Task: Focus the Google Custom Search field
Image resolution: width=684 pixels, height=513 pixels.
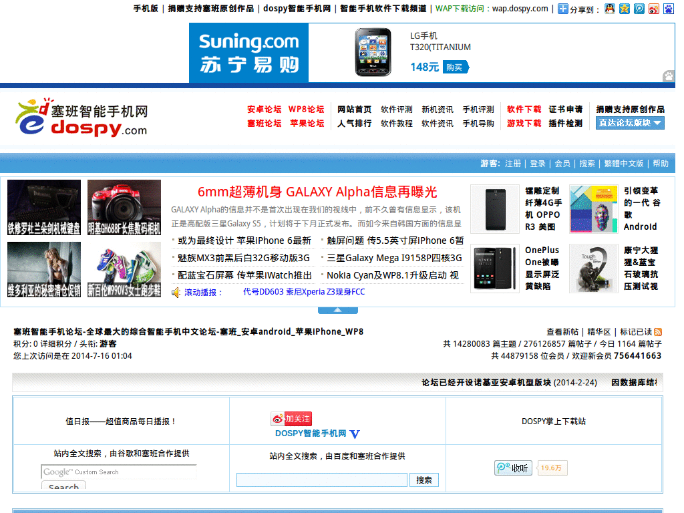Action: click(x=119, y=472)
